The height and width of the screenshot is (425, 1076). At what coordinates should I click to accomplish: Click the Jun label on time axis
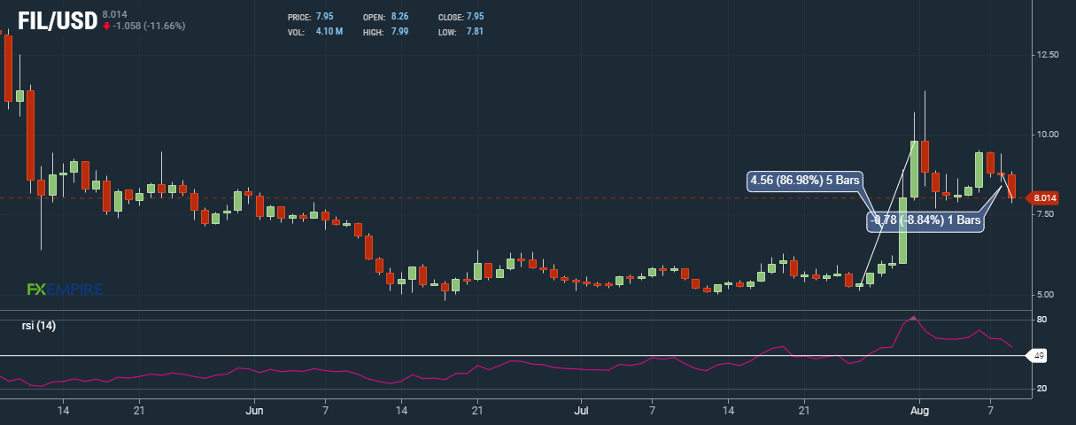pos(254,411)
